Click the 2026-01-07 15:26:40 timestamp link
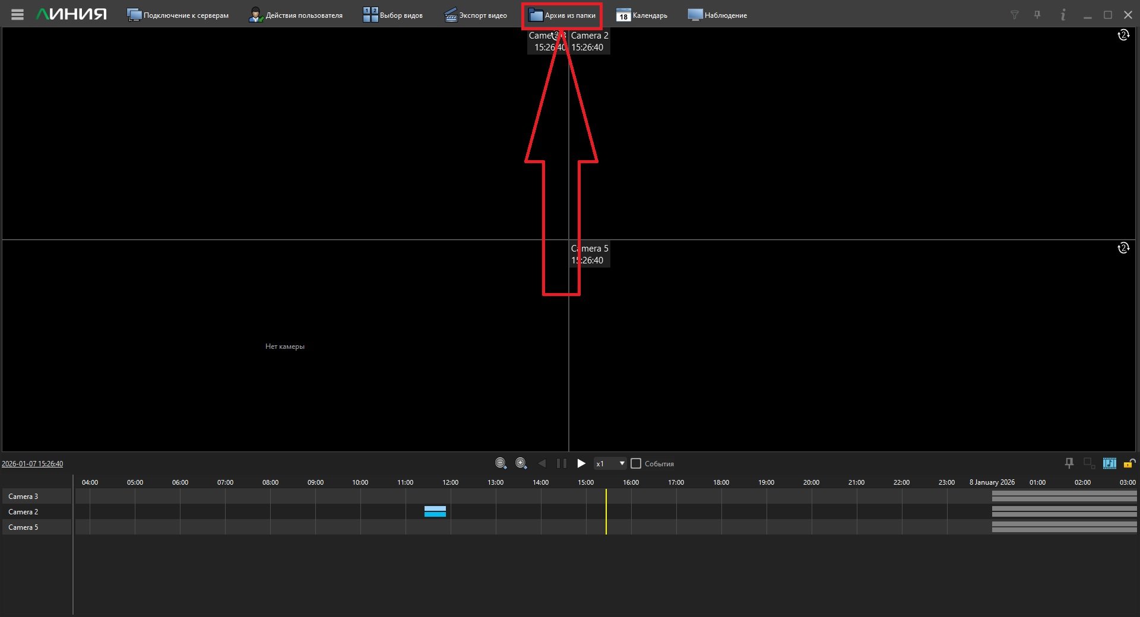The height and width of the screenshot is (617, 1140). point(33,464)
